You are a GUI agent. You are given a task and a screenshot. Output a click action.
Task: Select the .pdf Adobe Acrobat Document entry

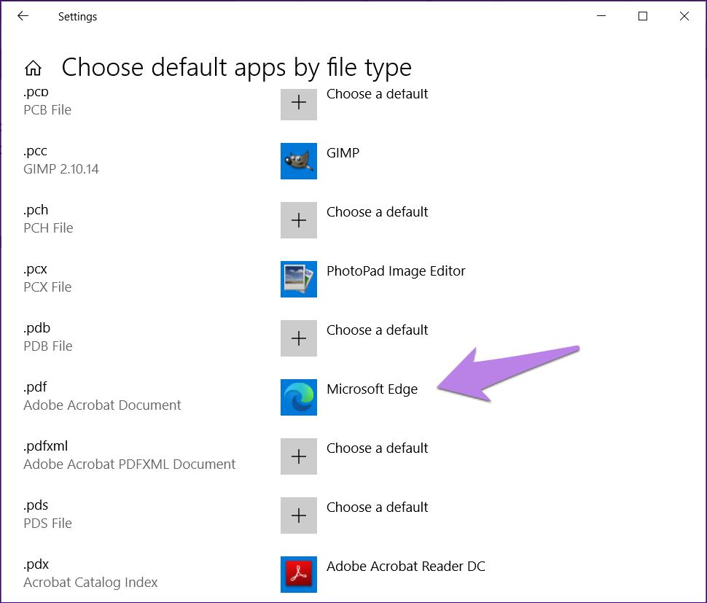[x=102, y=395]
